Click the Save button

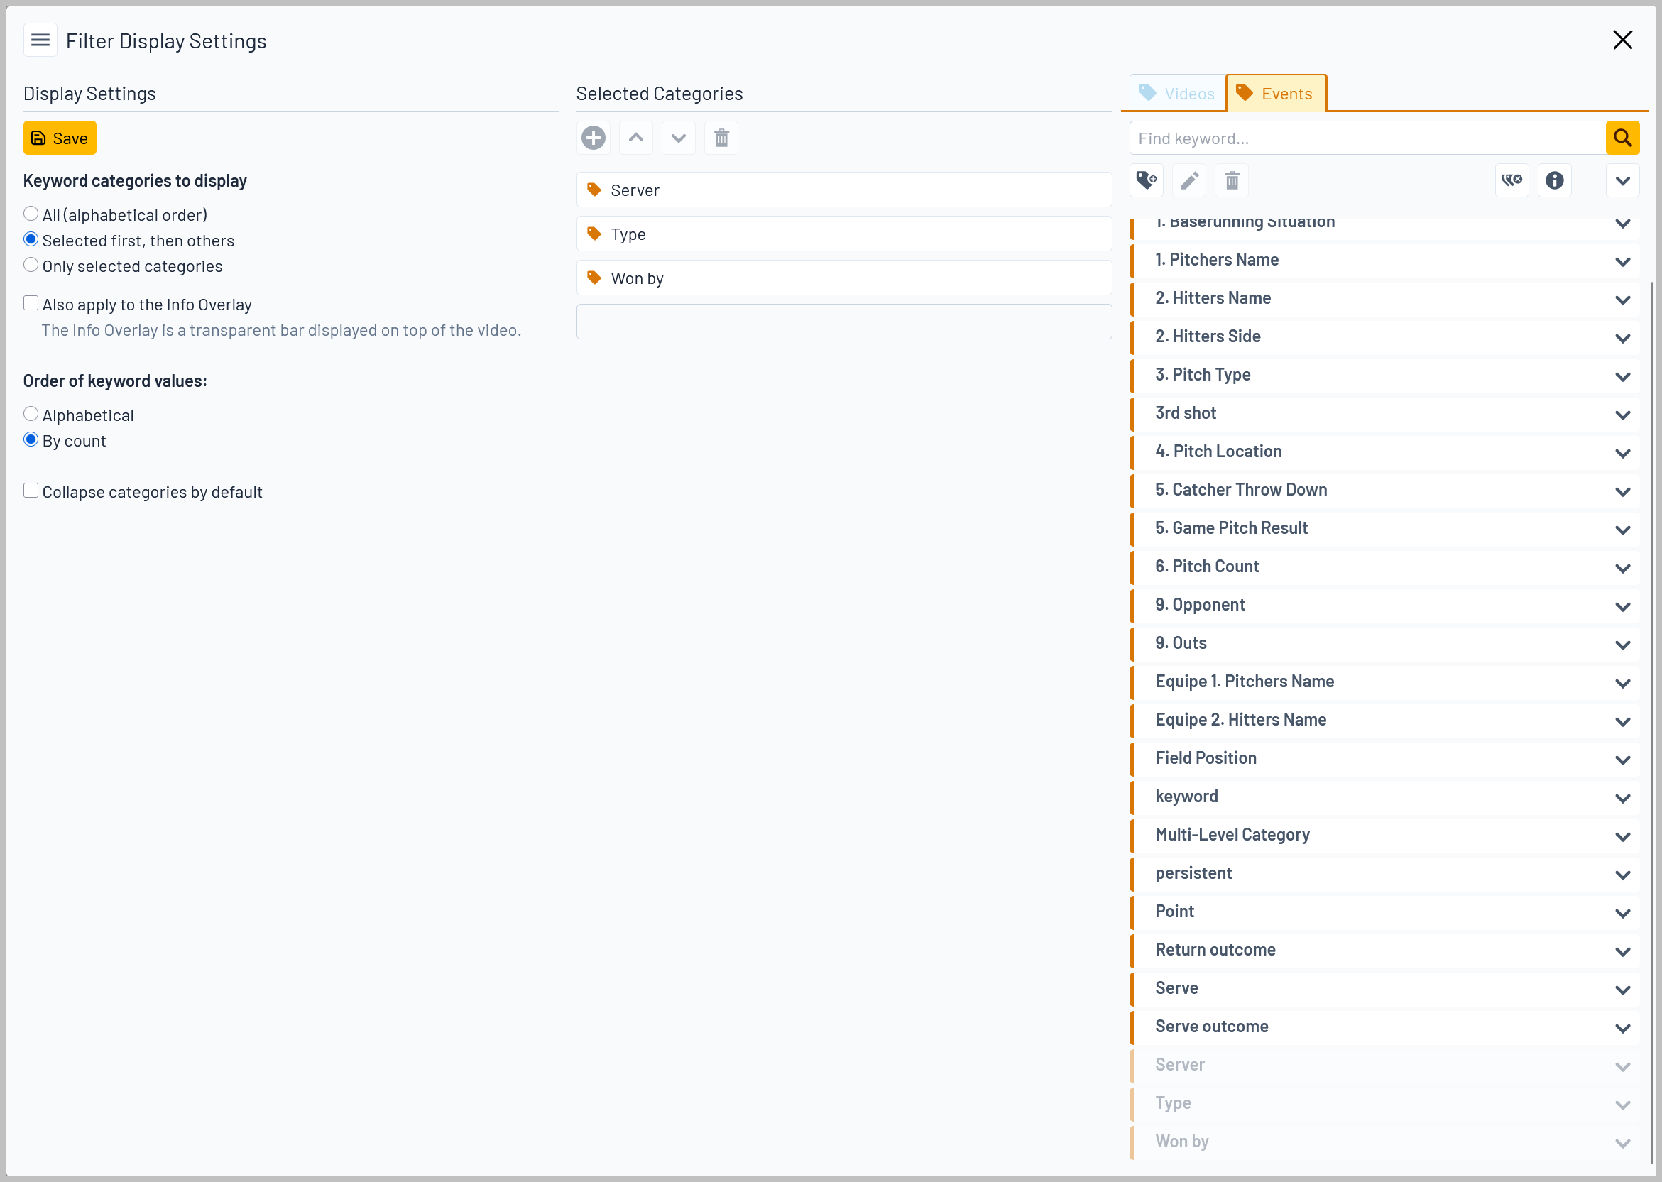pos(60,138)
